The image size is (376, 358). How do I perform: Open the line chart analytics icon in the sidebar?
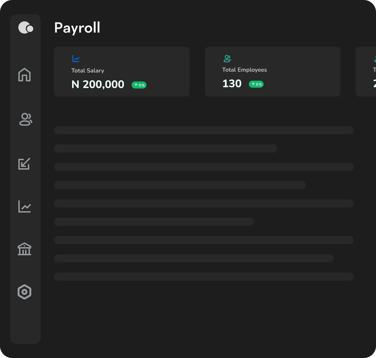coord(24,206)
